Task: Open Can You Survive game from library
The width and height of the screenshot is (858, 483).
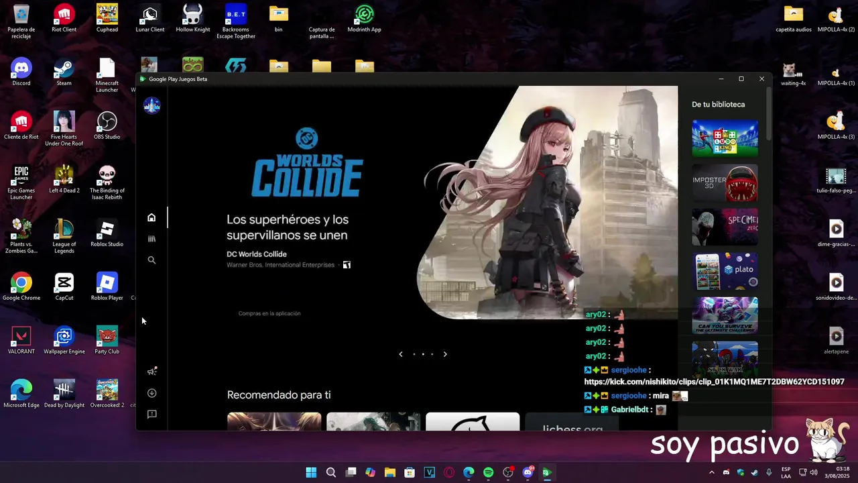Action: (725, 315)
